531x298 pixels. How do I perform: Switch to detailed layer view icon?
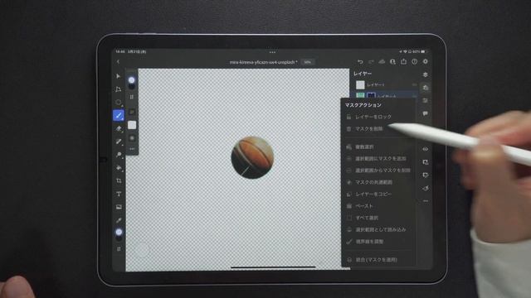(x=426, y=88)
